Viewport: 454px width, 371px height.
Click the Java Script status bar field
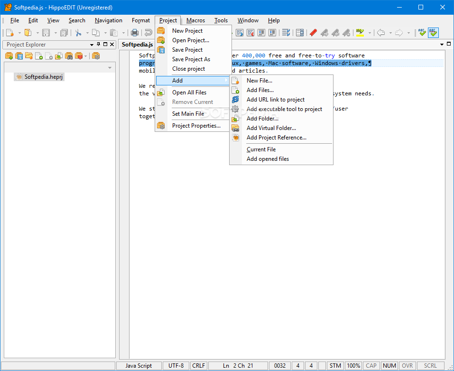click(139, 365)
